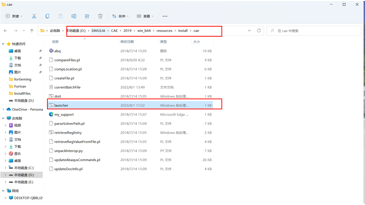Go up one folder level arrow
The width and height of the screenshot is (365, 205).
(32, 31)
